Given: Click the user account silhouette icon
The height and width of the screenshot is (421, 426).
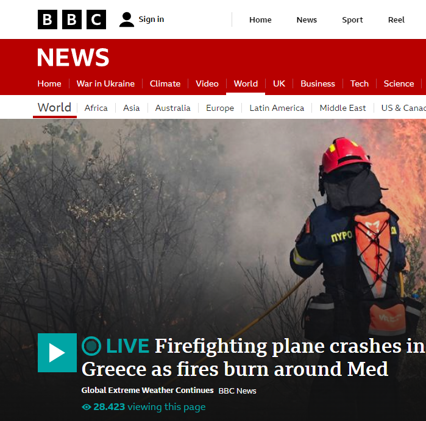Looking at the screenshot, I should 127,19.
